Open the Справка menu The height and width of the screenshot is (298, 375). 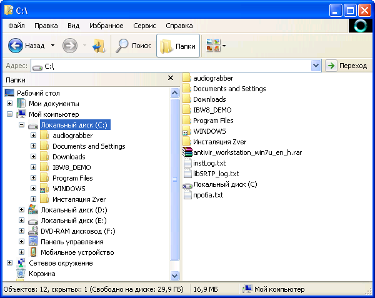(x=179, y=26)
